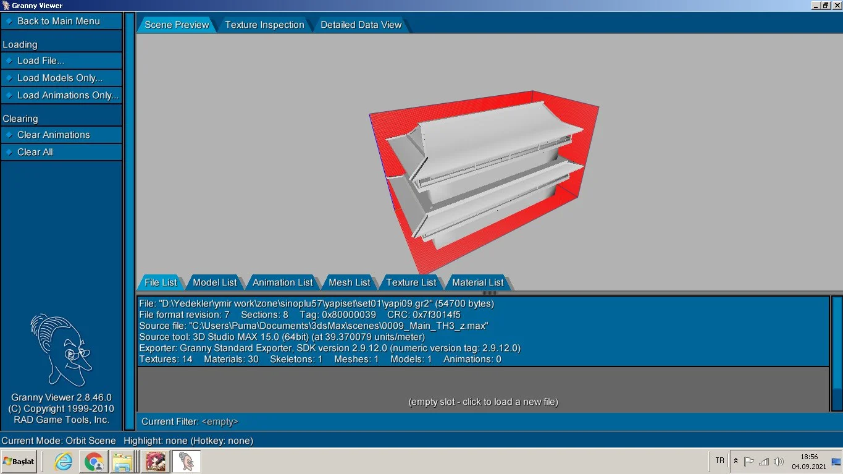Choose Load Animations Only...
The width and height of the screenshot is (843, 474).
tap(61, 95)
